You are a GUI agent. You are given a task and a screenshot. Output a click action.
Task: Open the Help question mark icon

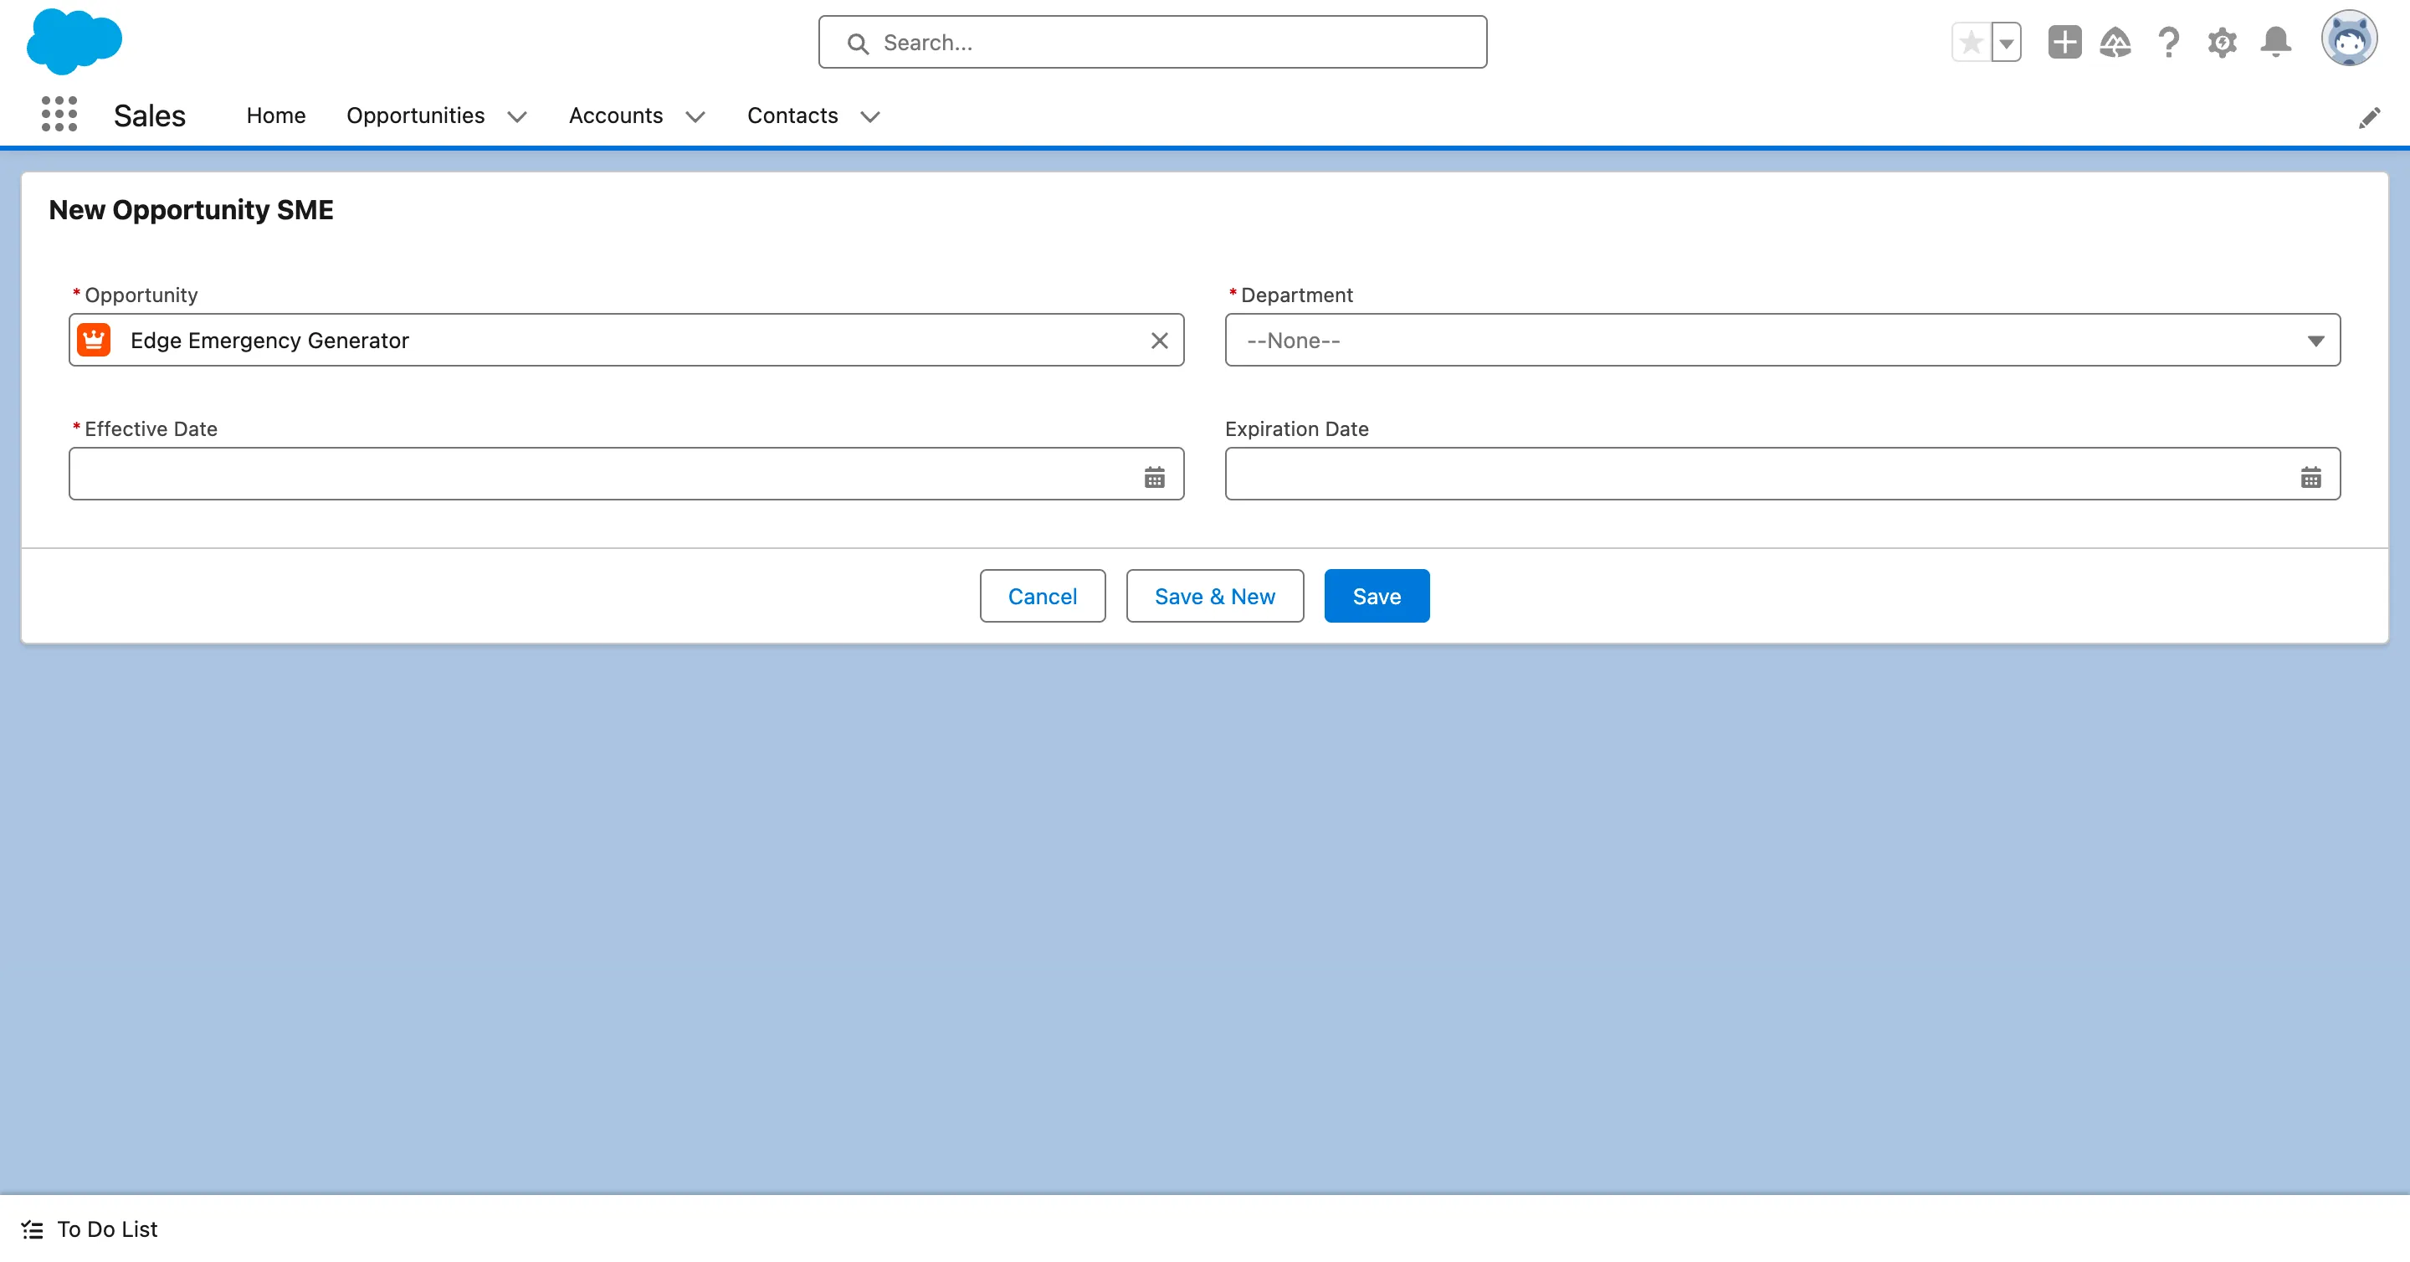[x=2169, y=42]
